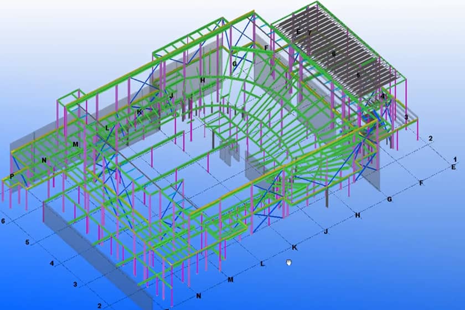Pick grid label E beside roof label 7
Viewport: 465px width, 310px height.
coord(298,32)
